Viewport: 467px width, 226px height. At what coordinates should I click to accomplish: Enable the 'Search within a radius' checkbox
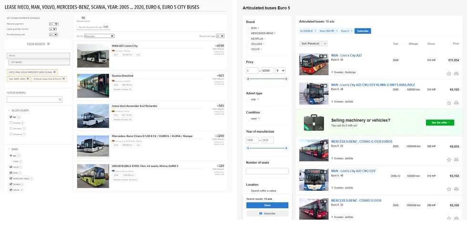(248, 191)
